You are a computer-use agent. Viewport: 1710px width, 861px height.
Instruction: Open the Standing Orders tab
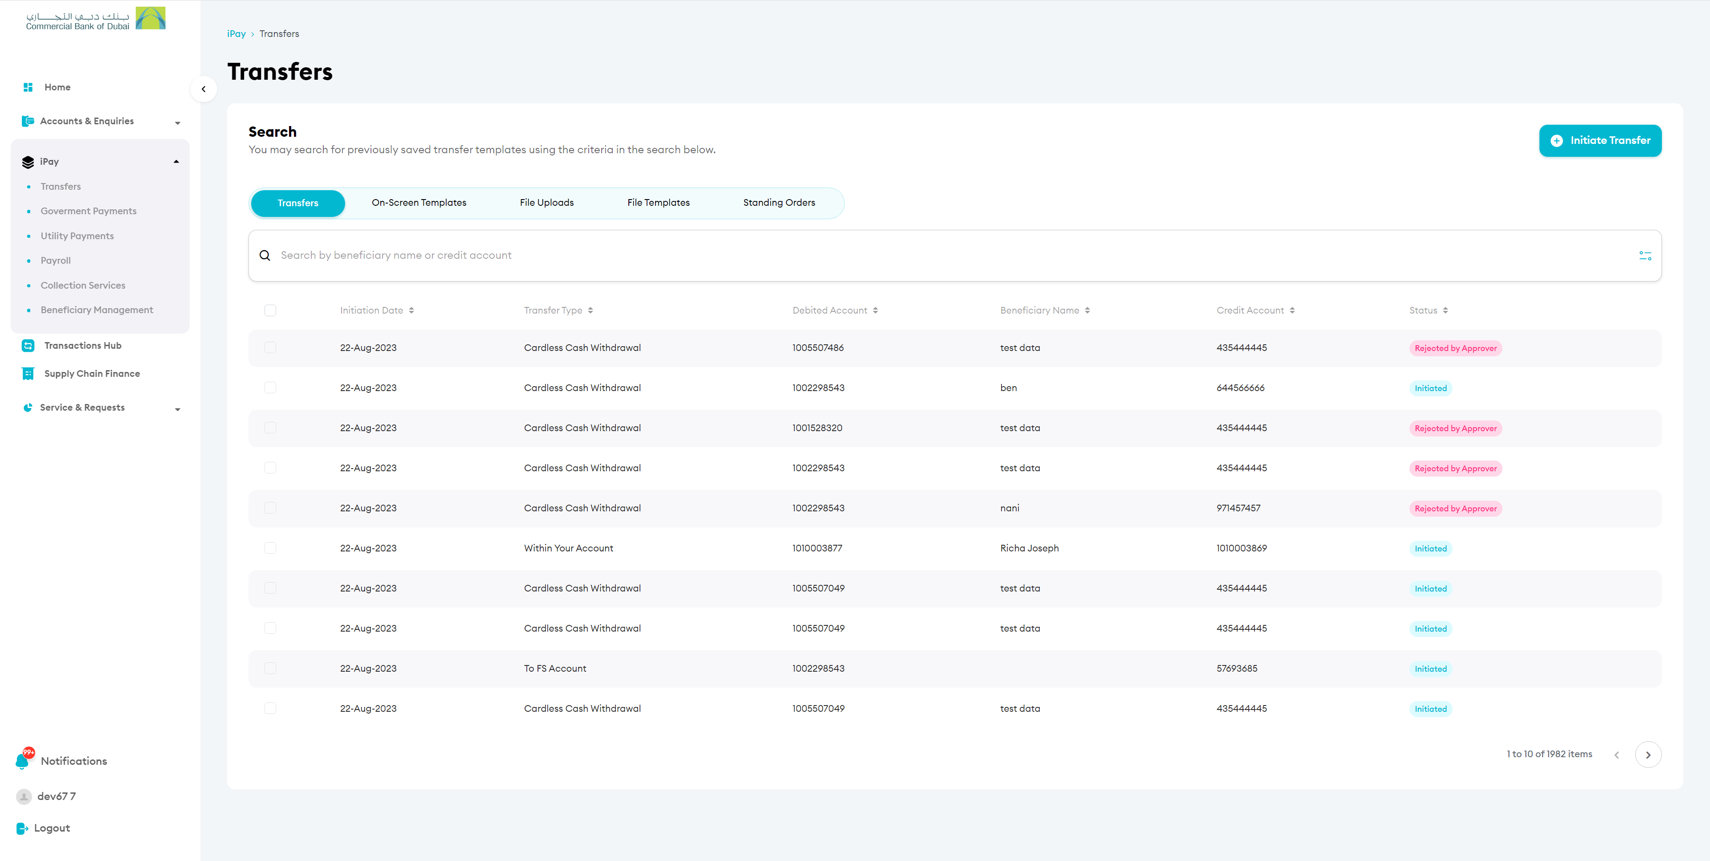[779, 203]
